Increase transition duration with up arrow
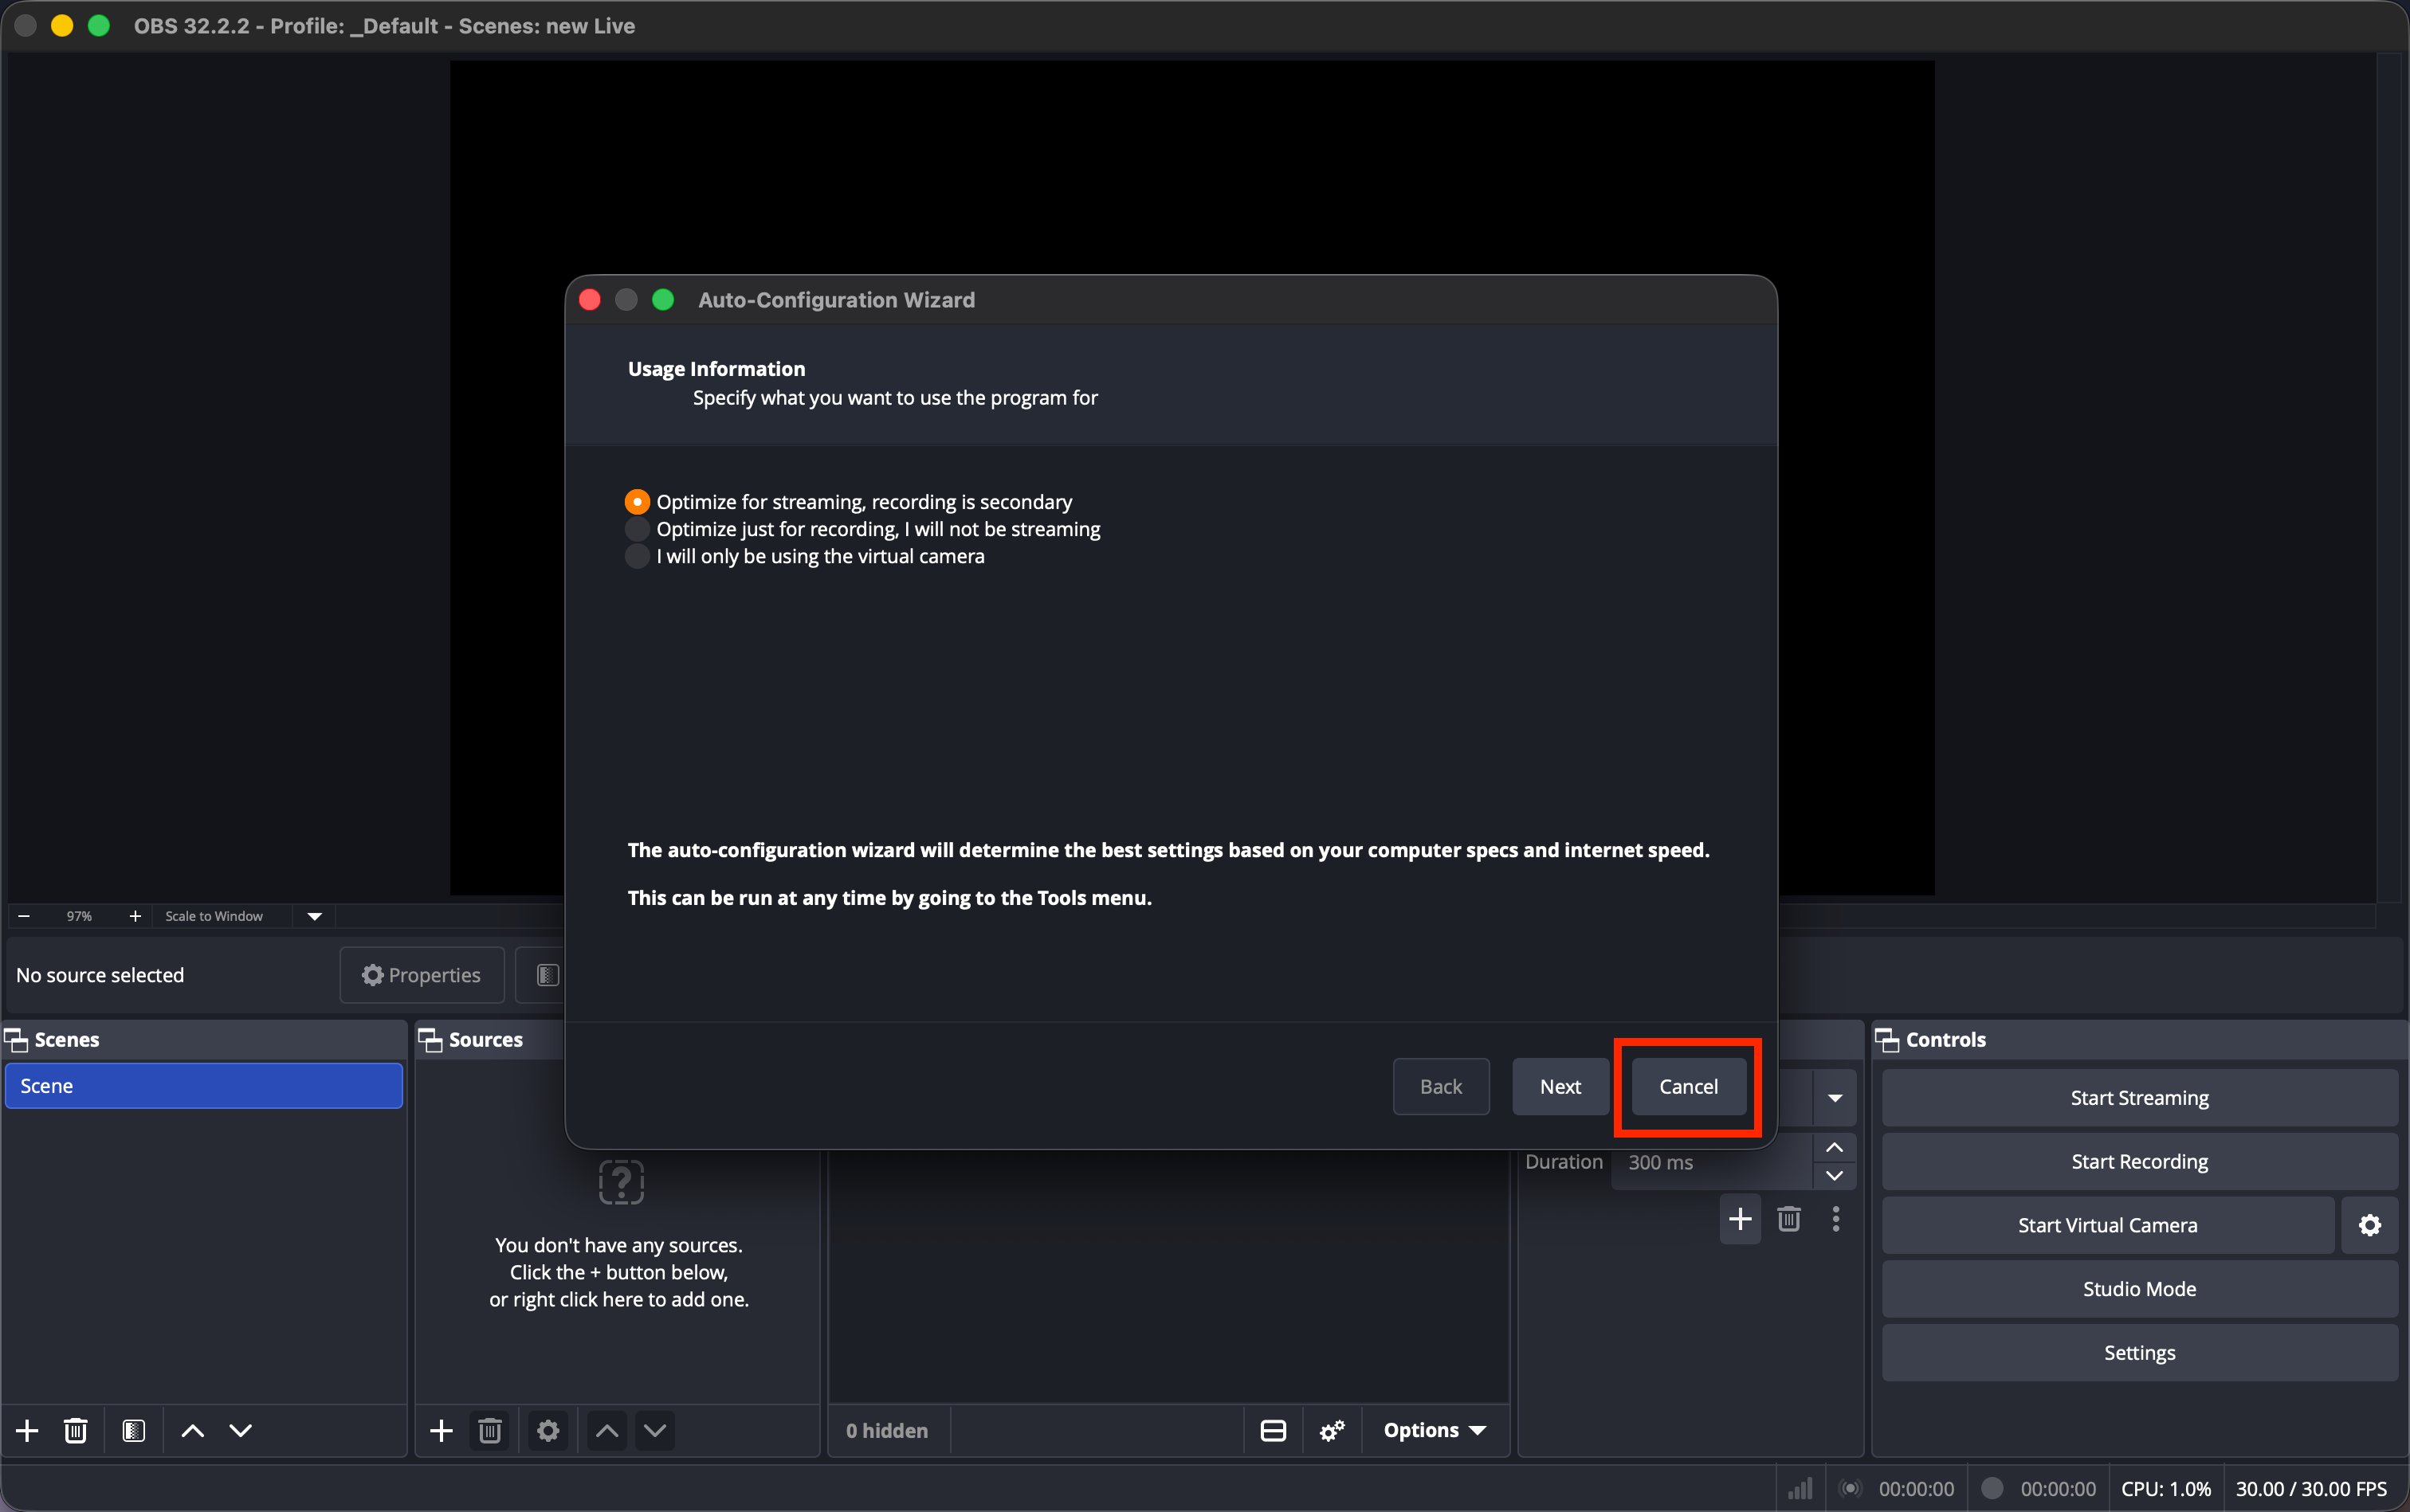The image size is (2410, 1512). pos(1835,1148)
